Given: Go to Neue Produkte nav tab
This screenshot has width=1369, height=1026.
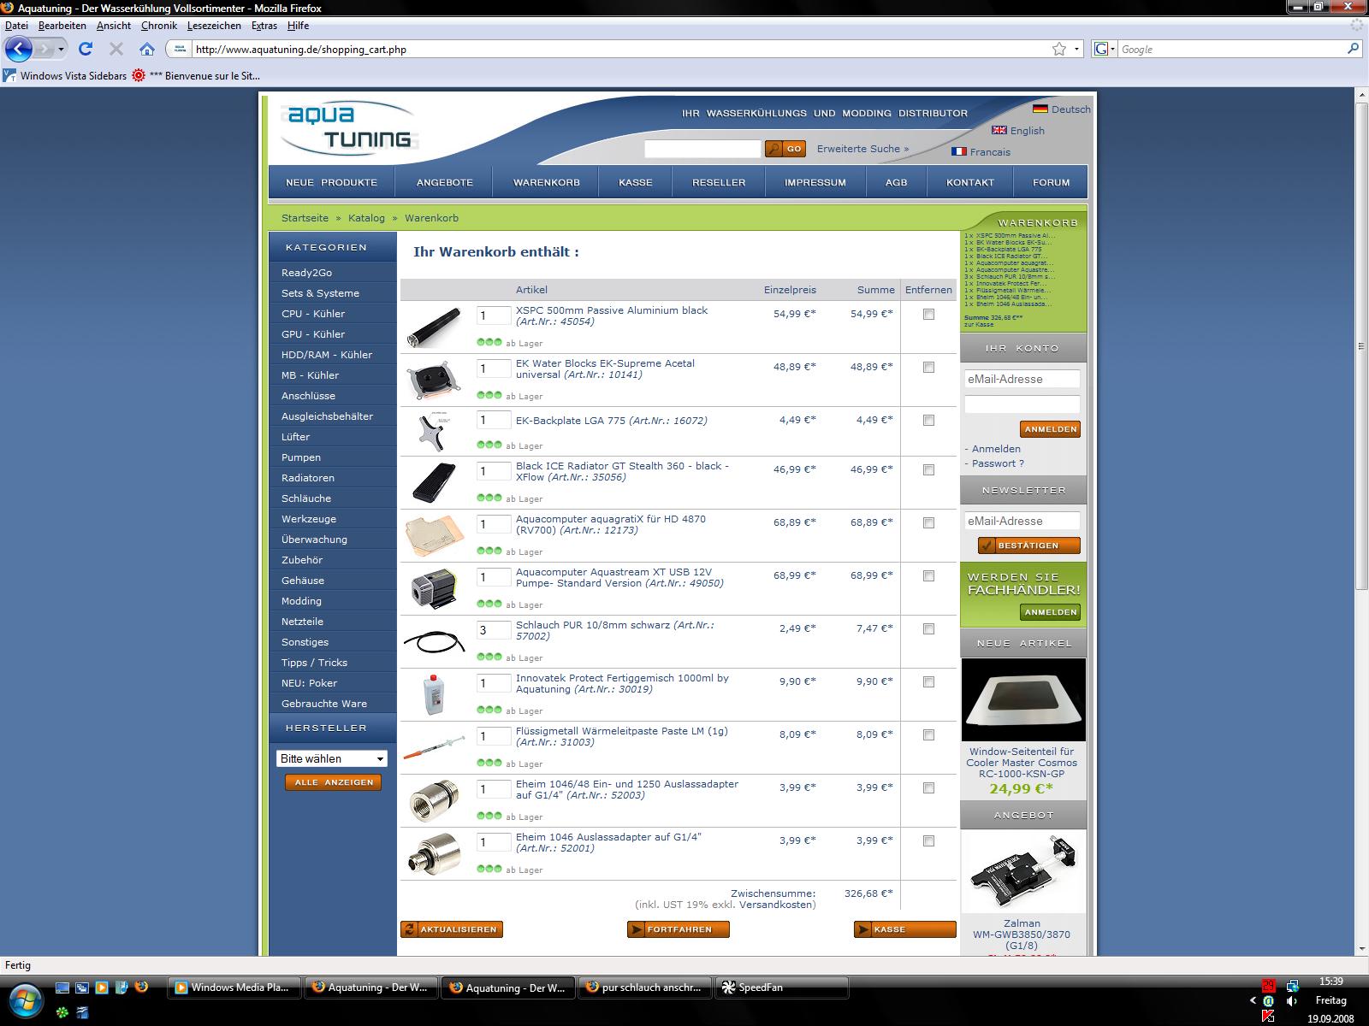Looking at the screenshot, I should tap(332, 182).
